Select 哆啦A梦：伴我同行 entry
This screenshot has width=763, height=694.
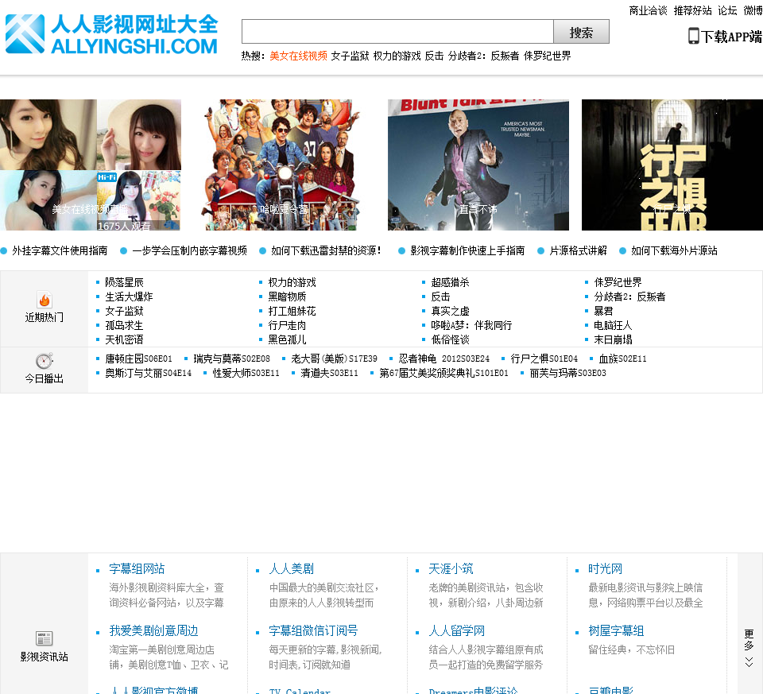[x=471, y=326]
